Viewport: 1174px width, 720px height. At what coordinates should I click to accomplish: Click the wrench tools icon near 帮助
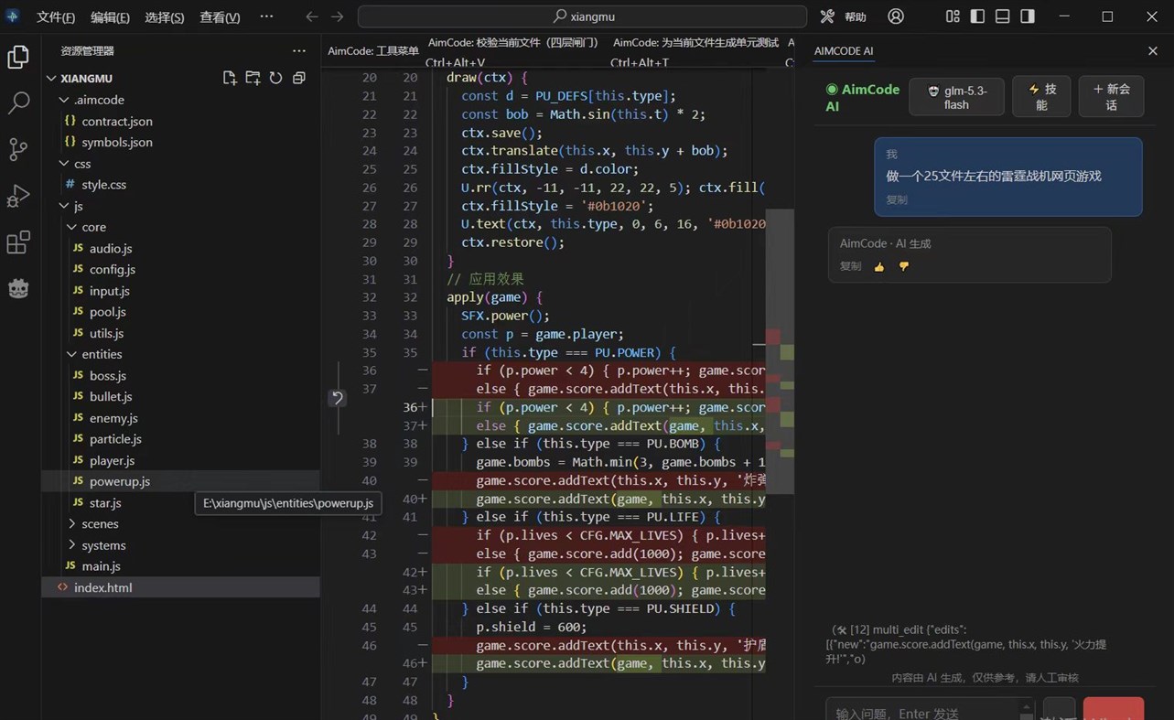(827, 16)
